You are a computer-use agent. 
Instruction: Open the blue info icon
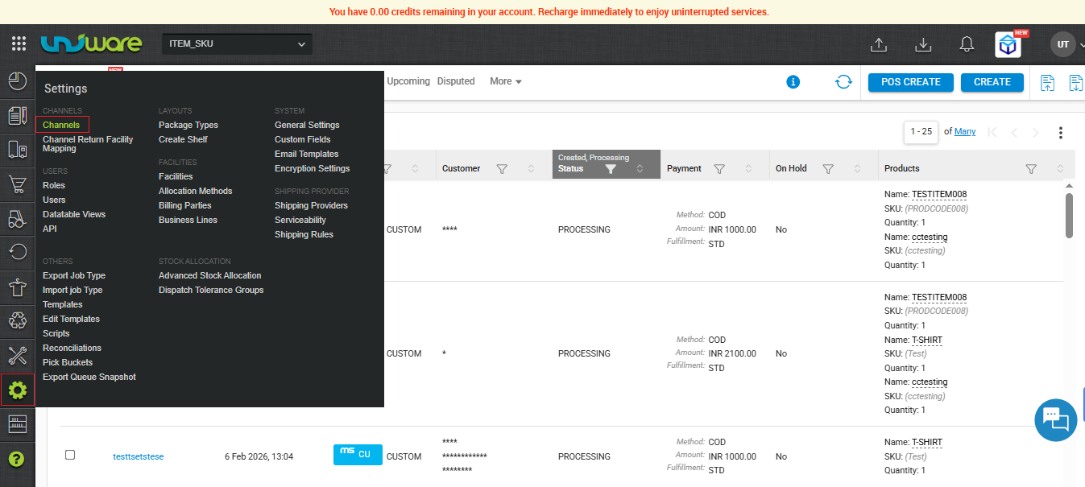[x=793, y=82]
